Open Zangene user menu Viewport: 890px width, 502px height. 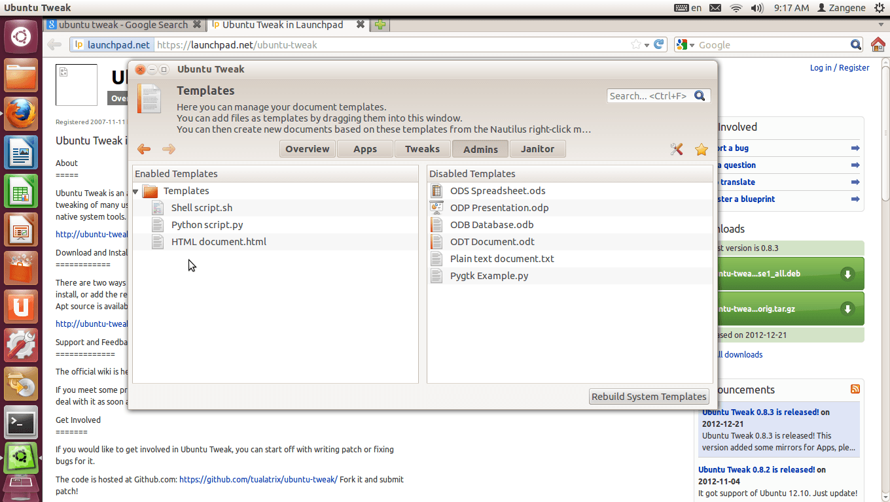pos(841,8)
